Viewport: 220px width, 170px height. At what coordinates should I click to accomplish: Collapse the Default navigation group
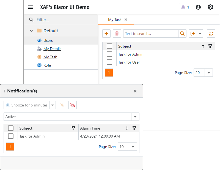click(x=31, y=31)
